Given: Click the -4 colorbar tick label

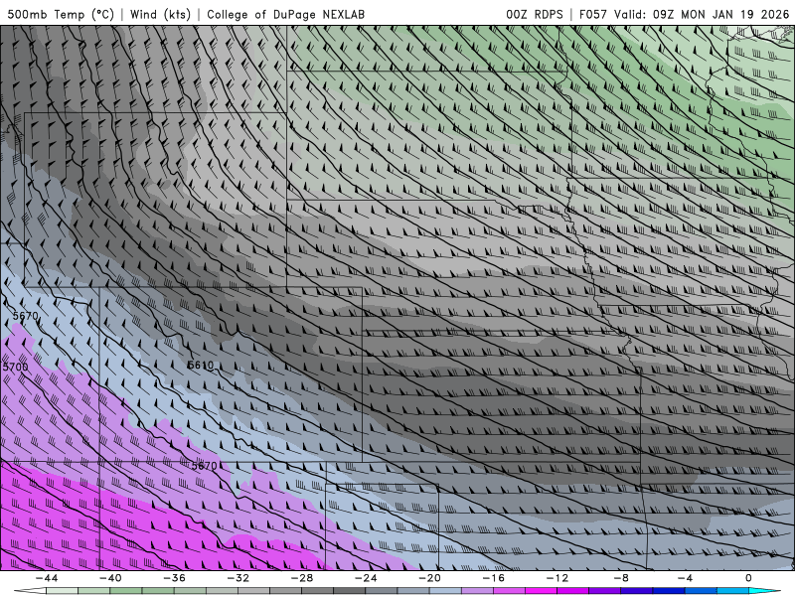Looking at the screenshot, I should pos(685,578).
